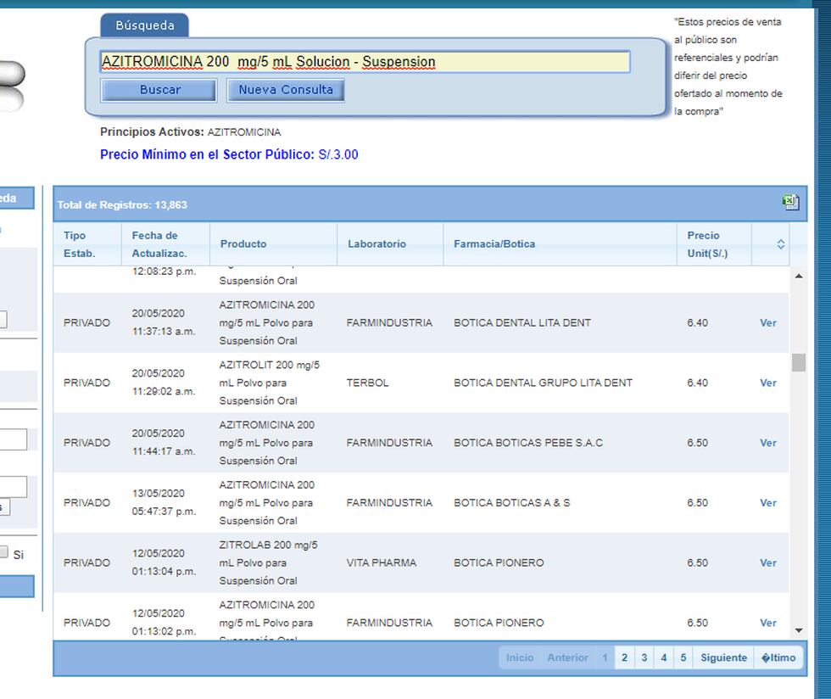
Task: Go to next page with Siguiente
Action: [723, 657]
